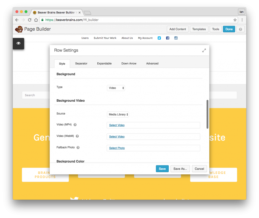
Task: Toggle the preview eye button
Action: click(18, 43)
